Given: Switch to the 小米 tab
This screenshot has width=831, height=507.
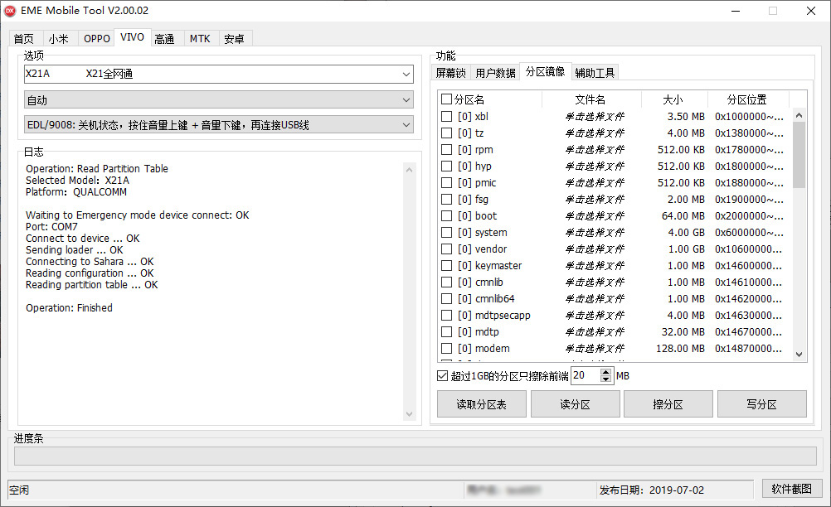Looking at the screenshot, I should 58,39.
